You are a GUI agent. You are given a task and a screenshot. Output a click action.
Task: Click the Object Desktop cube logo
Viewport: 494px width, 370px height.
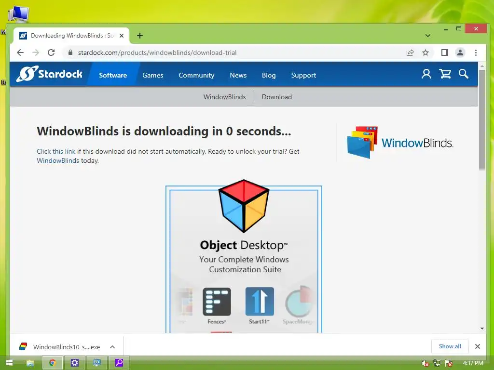pyautogui.click(x=244, y=206)
